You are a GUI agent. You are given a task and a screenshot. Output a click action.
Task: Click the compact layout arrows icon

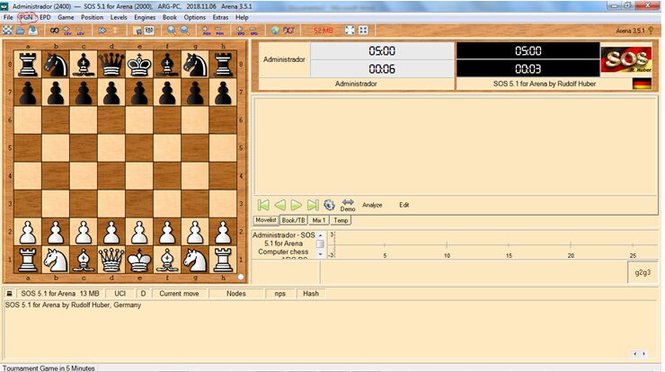363,31
